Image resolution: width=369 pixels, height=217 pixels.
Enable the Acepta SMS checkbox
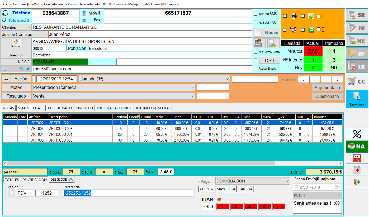tap(255, 14)
